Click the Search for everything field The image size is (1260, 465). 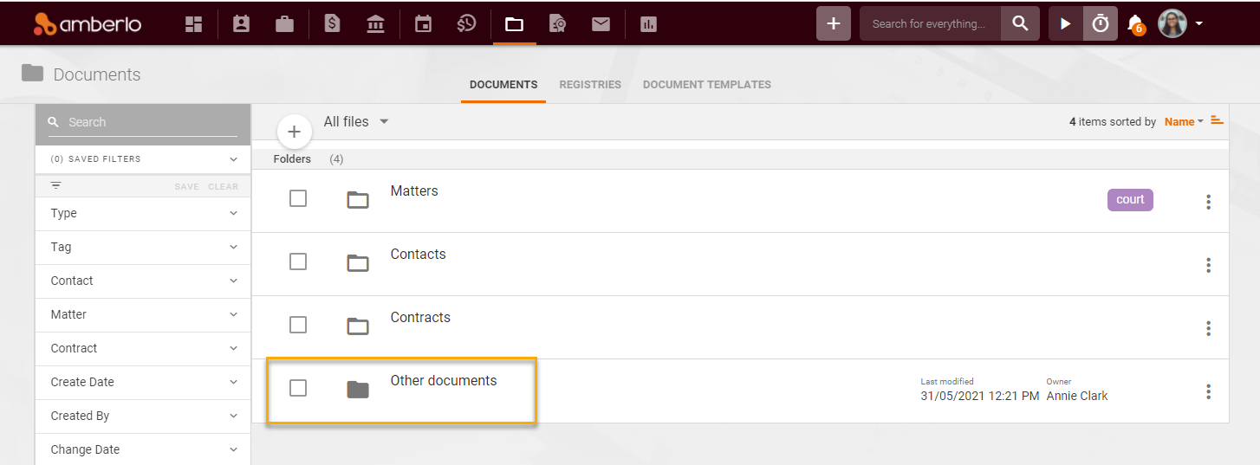tap(930, 23)
